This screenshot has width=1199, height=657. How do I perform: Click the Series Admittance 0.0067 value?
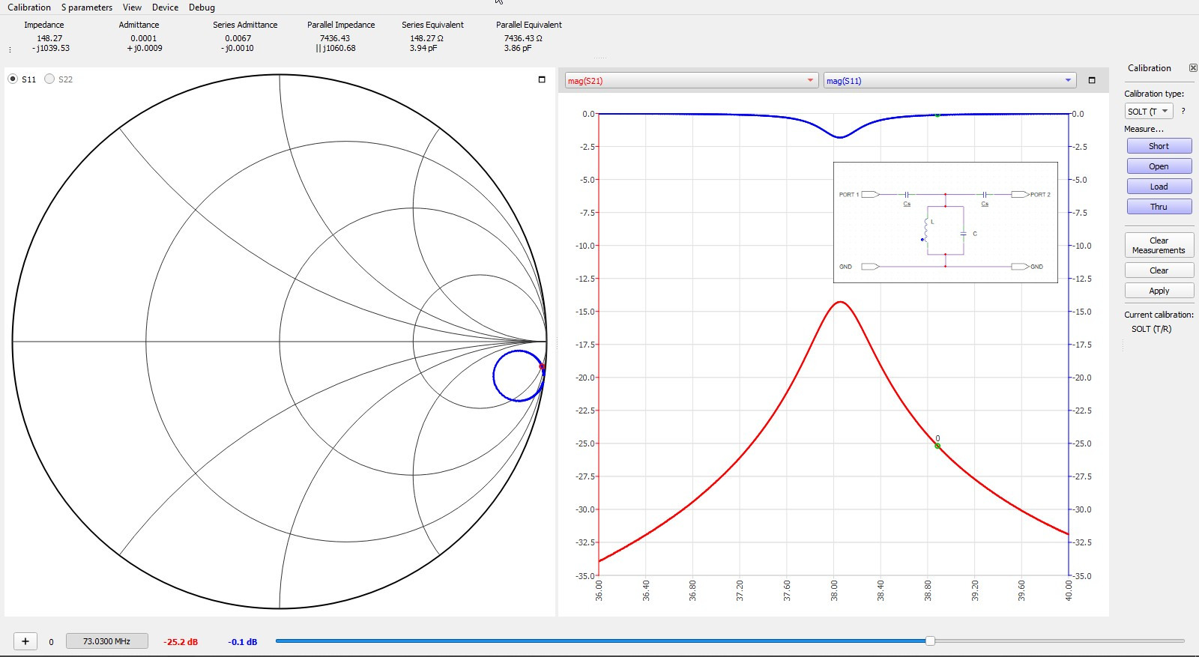point(238,38)
